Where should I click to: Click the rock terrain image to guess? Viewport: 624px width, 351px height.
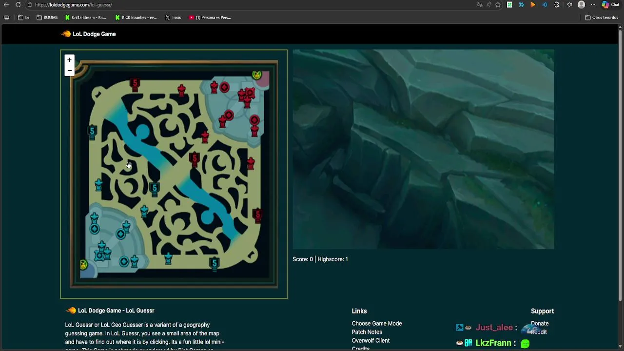[423, 149]
